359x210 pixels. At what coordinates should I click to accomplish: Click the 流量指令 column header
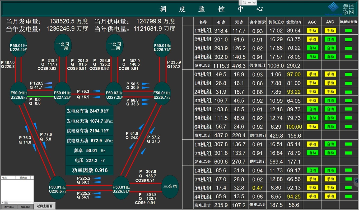tap(294, 22)
